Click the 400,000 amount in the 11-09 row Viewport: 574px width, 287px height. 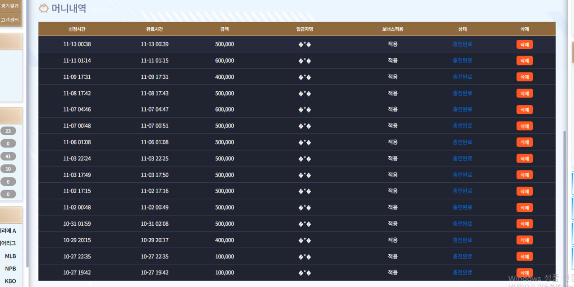(225, 77)
